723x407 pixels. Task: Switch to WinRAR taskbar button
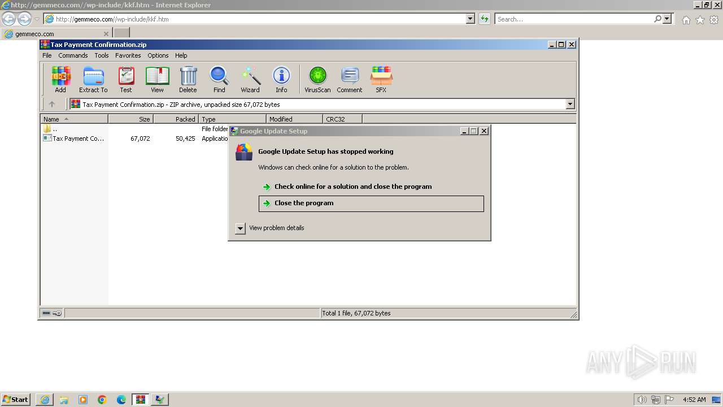(x=141, y=400)
